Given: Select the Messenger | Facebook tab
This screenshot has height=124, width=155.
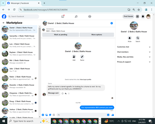Looking at the screenshot, I should [x=24, y=3].
